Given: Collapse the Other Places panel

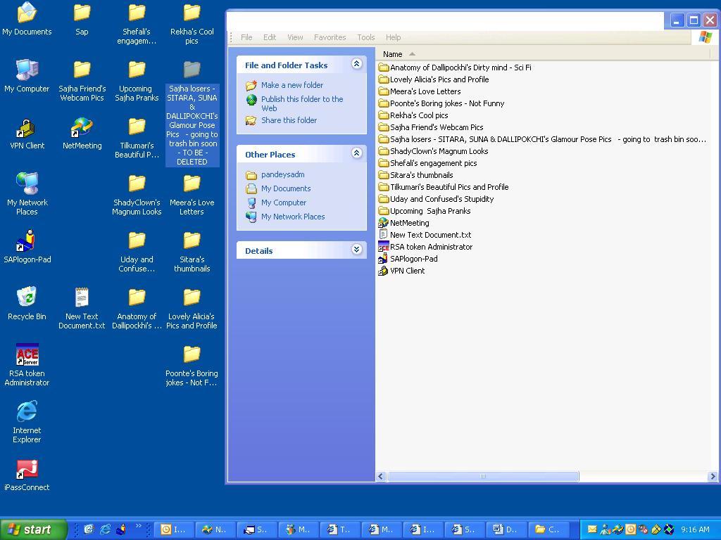Looking at the screenshot, I should (356, 154).
